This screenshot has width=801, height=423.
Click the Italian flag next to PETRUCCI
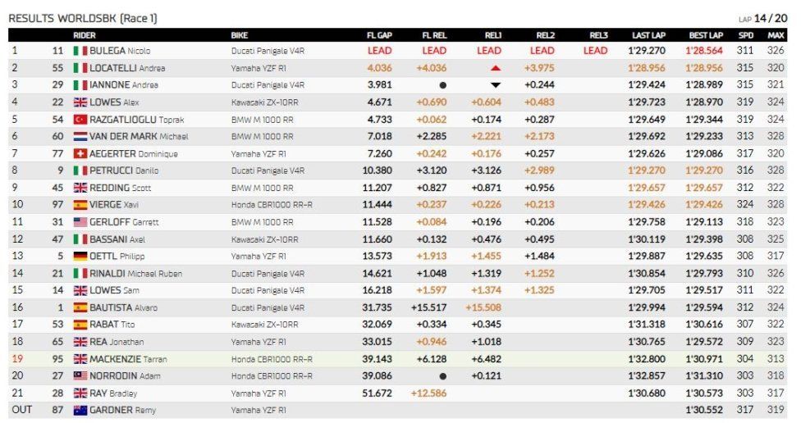80,171
